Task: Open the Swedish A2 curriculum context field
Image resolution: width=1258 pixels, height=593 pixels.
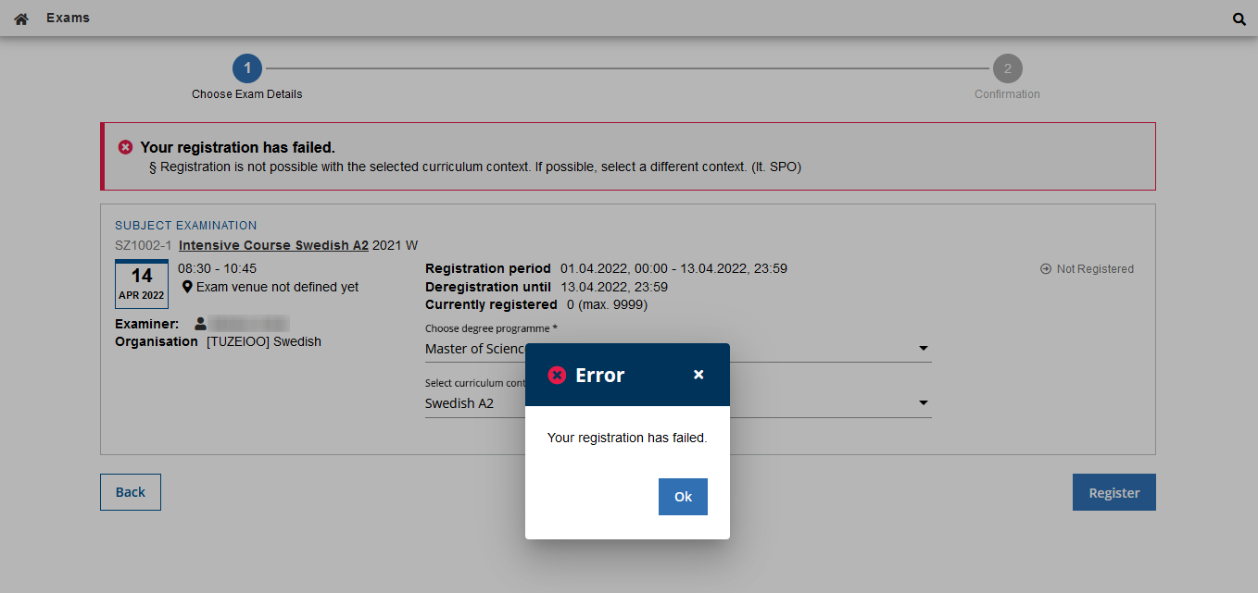Action: 472,403
